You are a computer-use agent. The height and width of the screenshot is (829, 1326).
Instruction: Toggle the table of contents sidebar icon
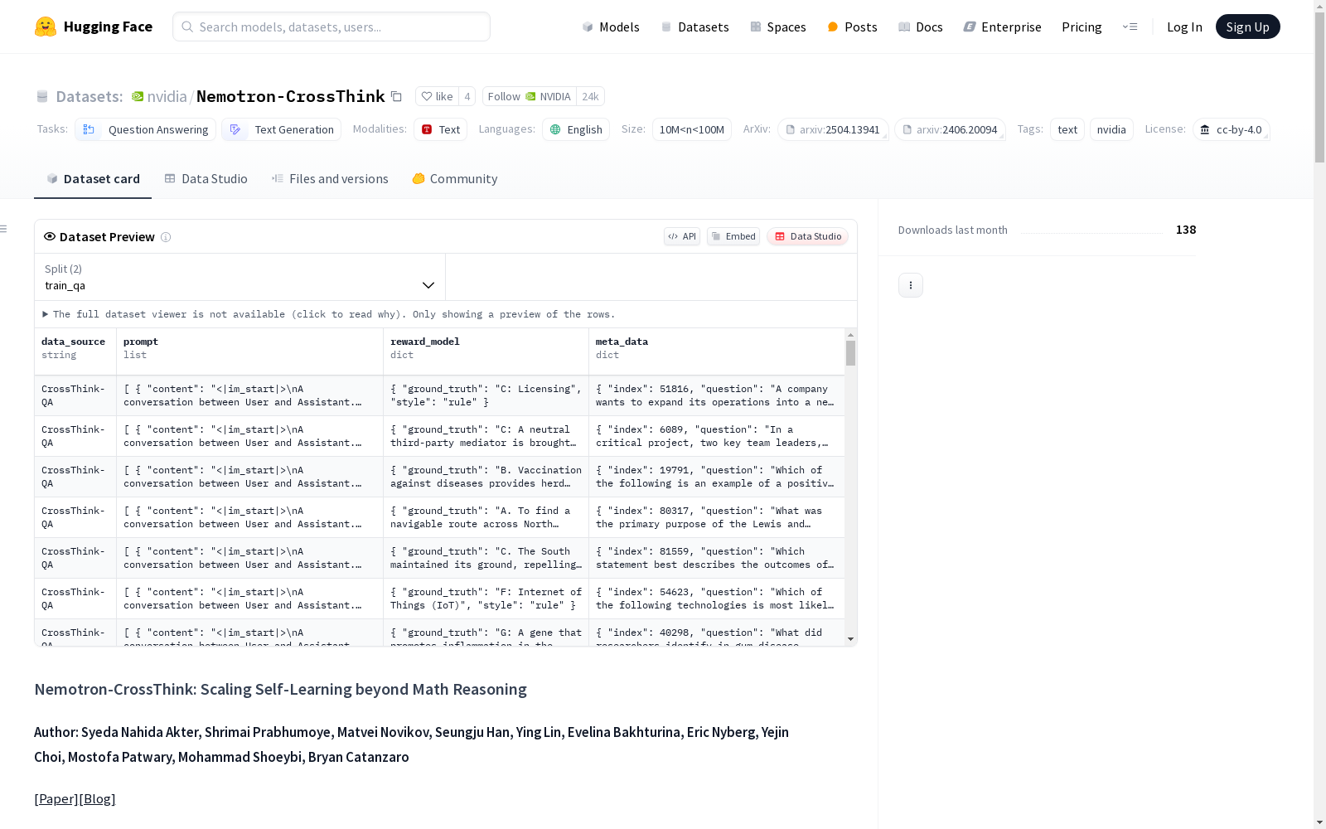coord(4,229)
